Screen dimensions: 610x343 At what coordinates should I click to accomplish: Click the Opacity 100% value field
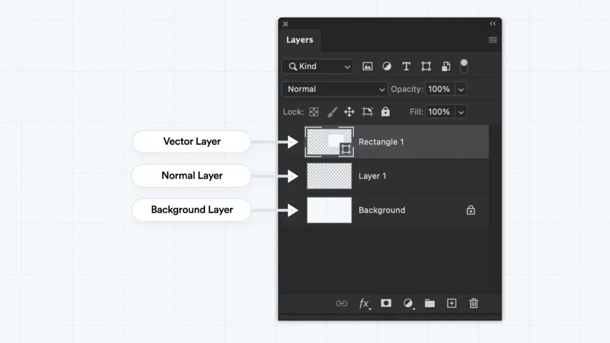pyautogui.click(x=440, y=89)
